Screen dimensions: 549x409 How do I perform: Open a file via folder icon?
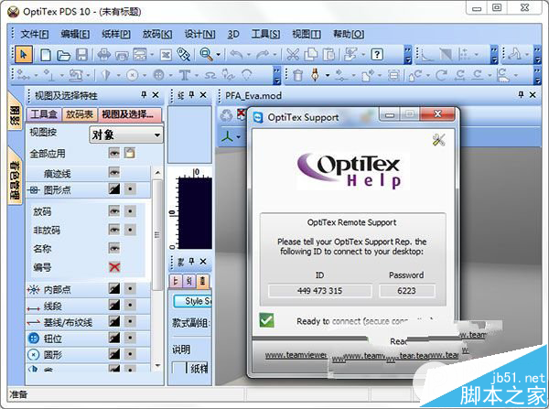click(x=64, y=55)
